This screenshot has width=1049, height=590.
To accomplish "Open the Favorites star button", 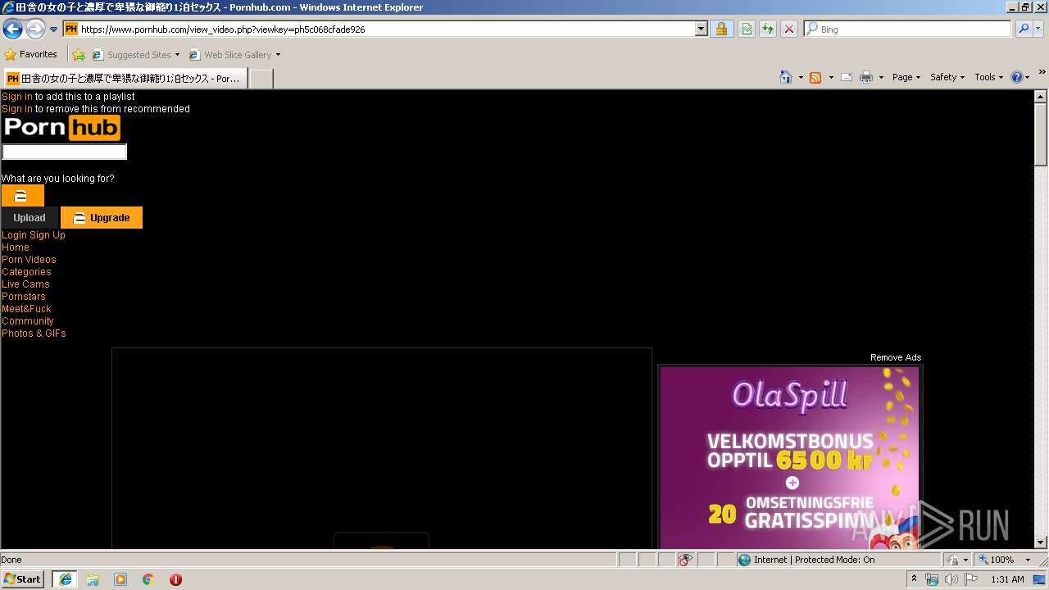I will pyautogui.click(x=31, y=55).
